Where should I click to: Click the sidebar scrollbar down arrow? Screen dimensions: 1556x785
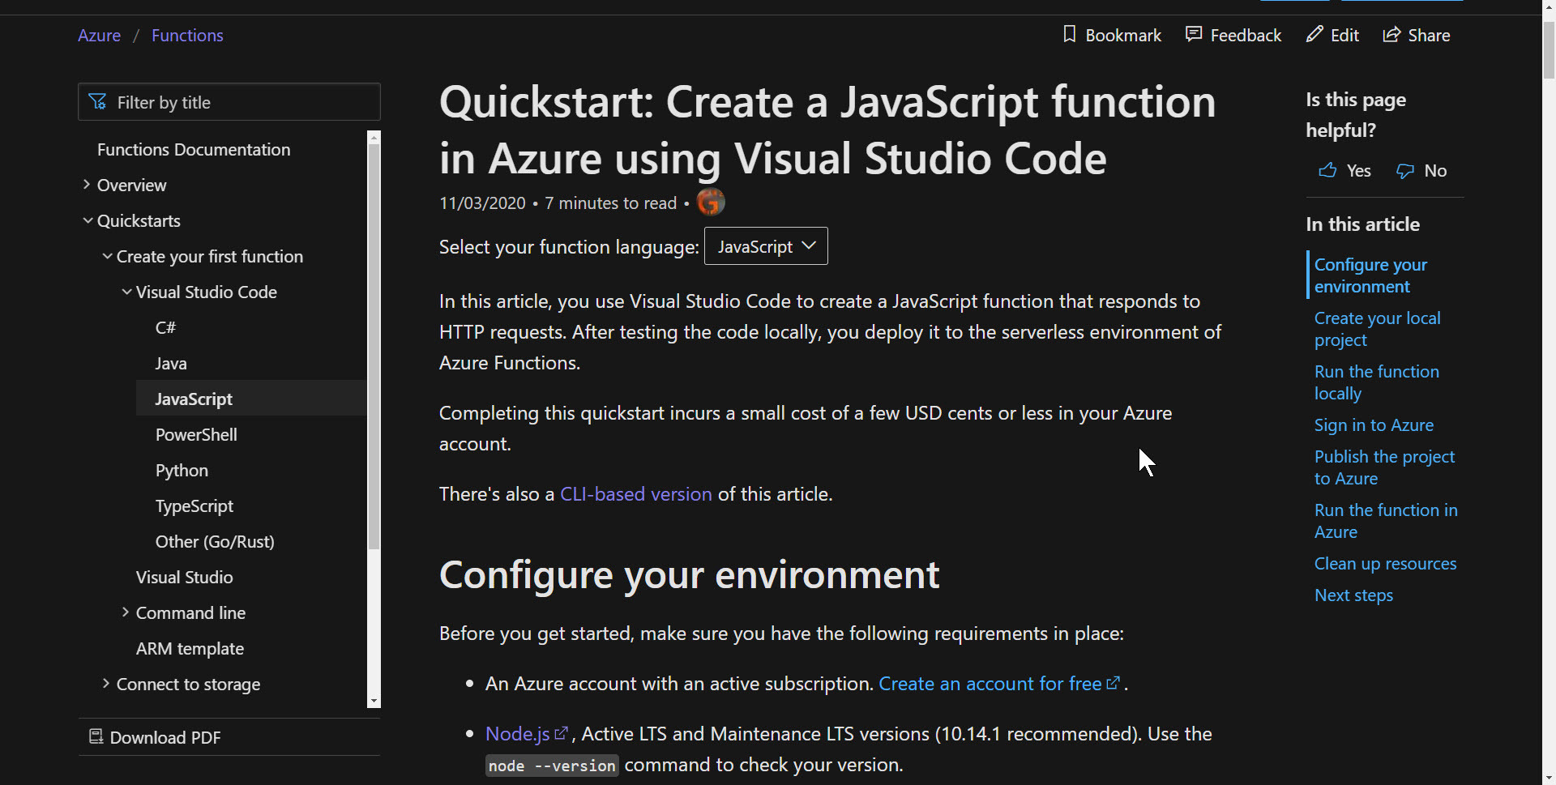tap(374, 701)
